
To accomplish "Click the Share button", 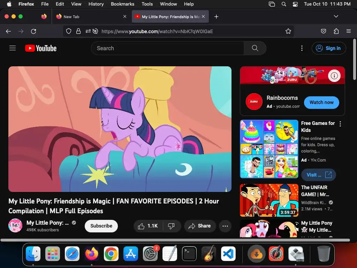I will click(200, 226).
